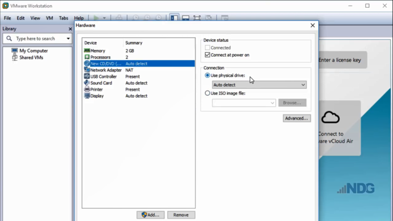The height and width of the screenshot is (221, 393).
Task: Click the Send Ctrl+Alt+Del toolbar icon
Action: pos(119,18)
